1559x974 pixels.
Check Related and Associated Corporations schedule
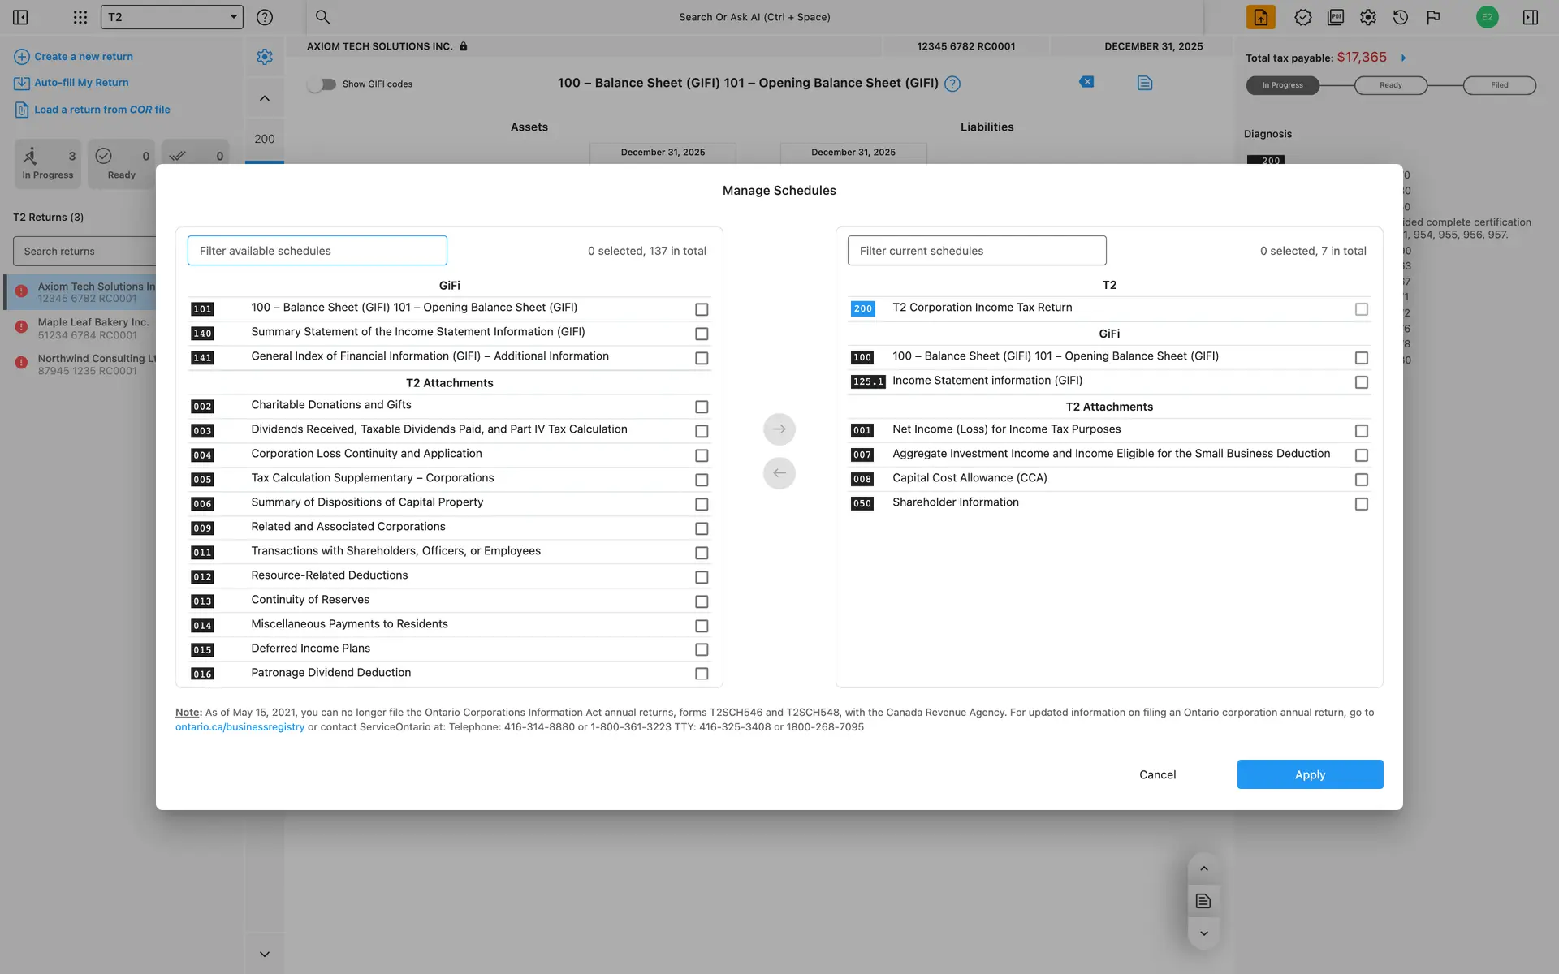tap(702, 528)
